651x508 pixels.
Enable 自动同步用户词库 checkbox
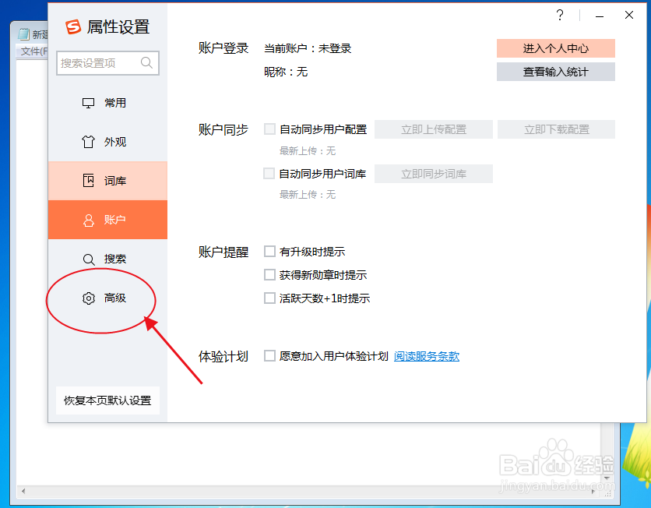coord(269,173)
